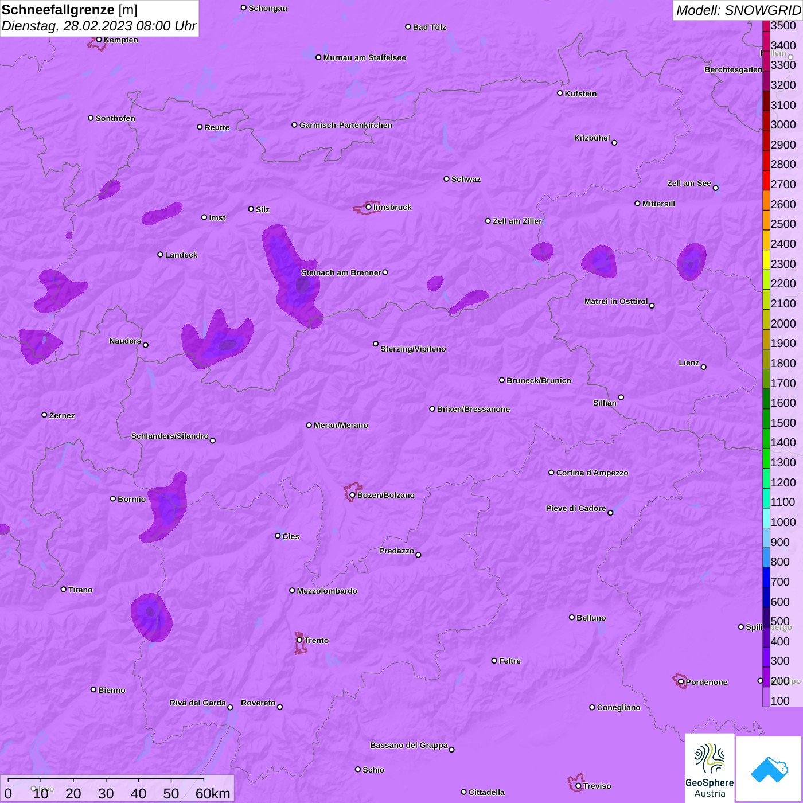Click the Bad Tölz label
Viewport: 803px width, 803px height.
coord(429,27)
